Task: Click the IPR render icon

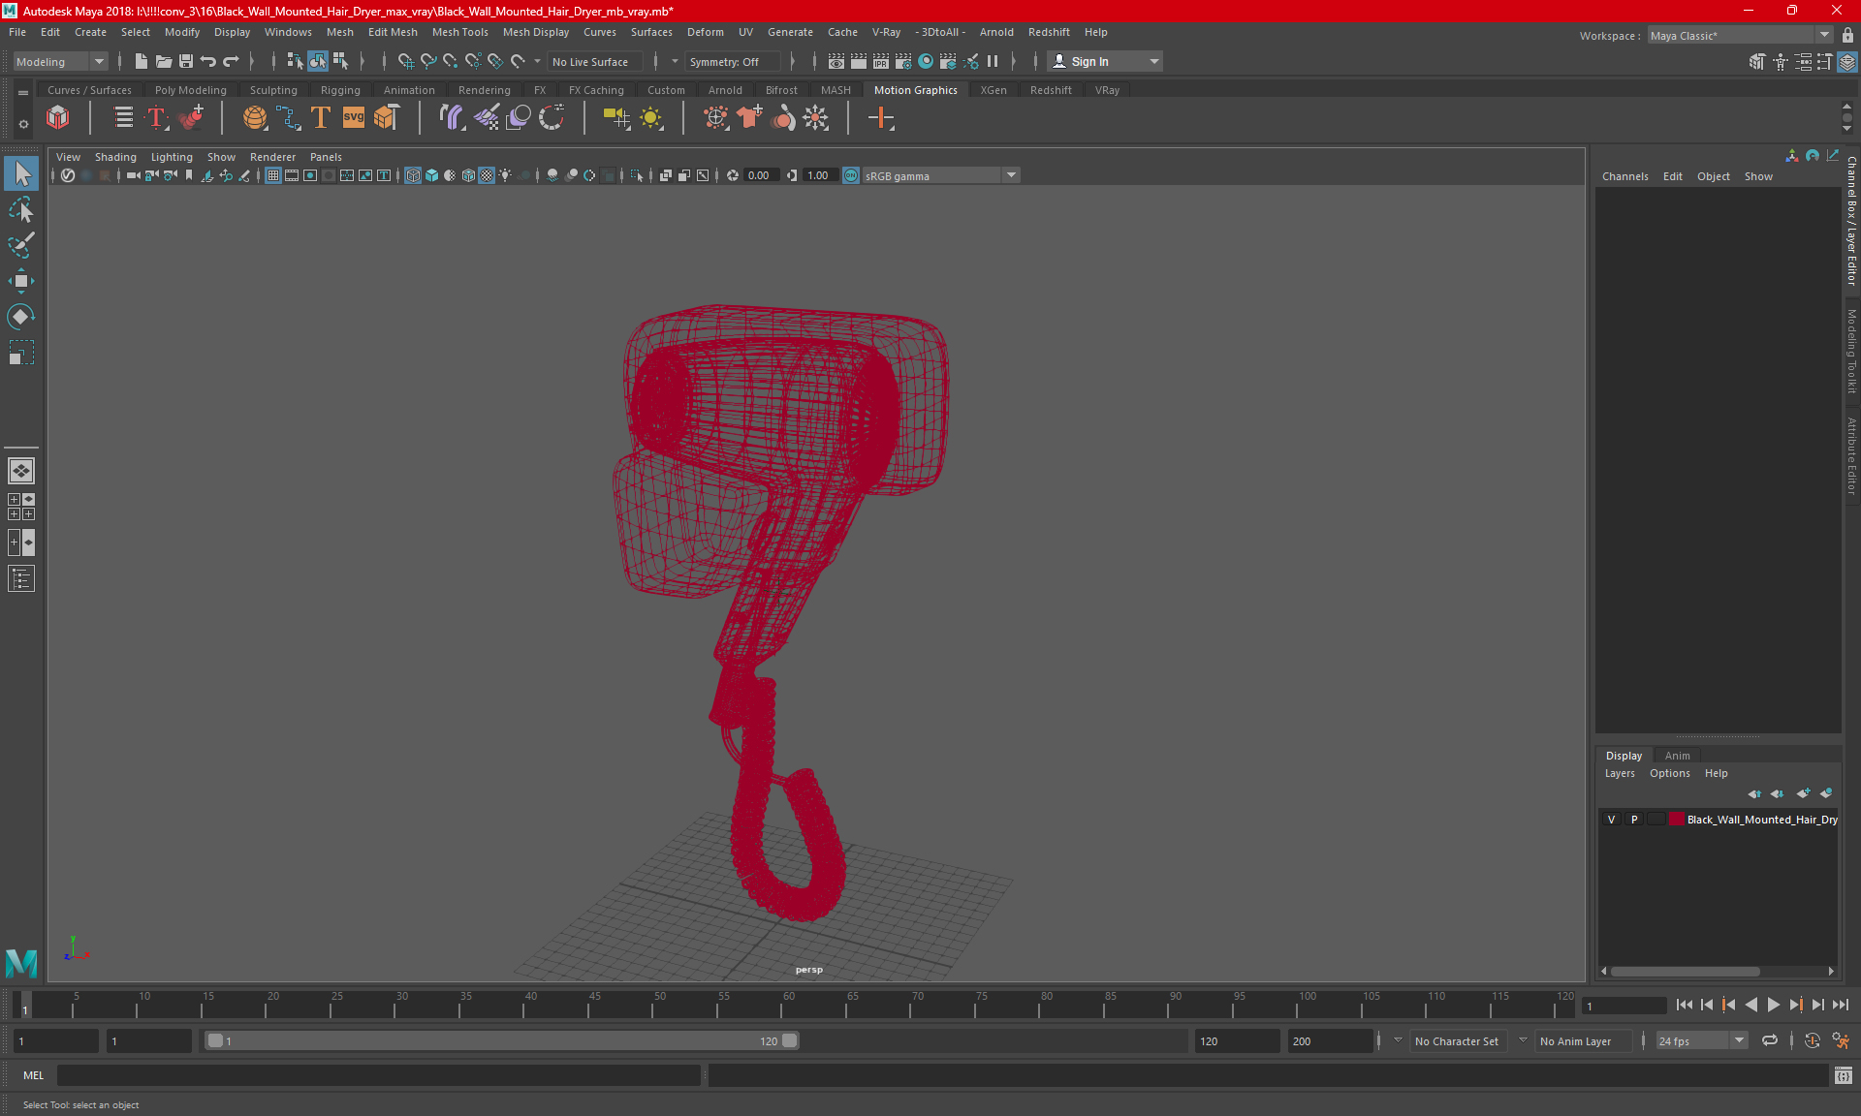Action: coord(881,61)
